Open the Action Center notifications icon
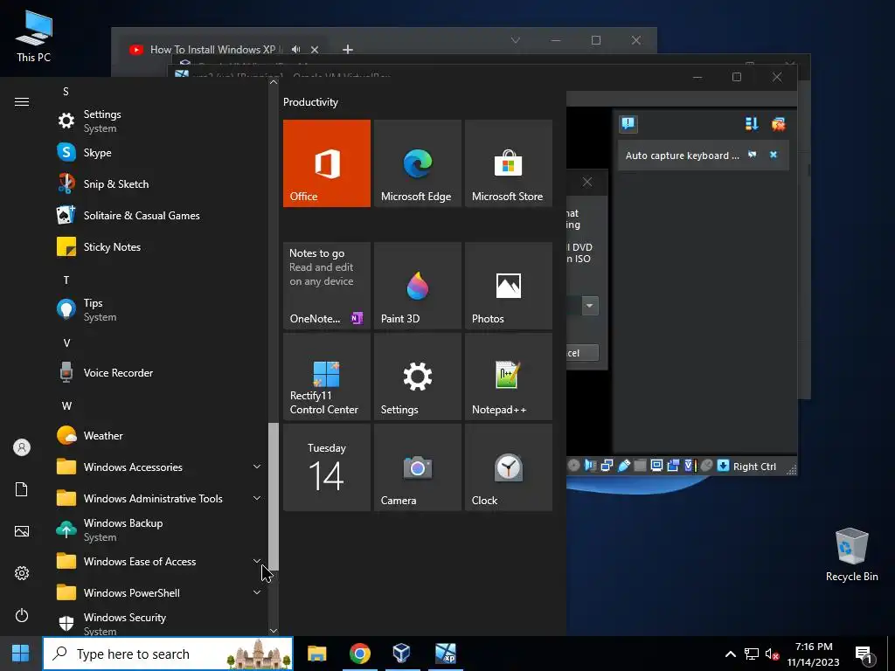The height and width of the screenshot is (671, 895). coord(864,654)
